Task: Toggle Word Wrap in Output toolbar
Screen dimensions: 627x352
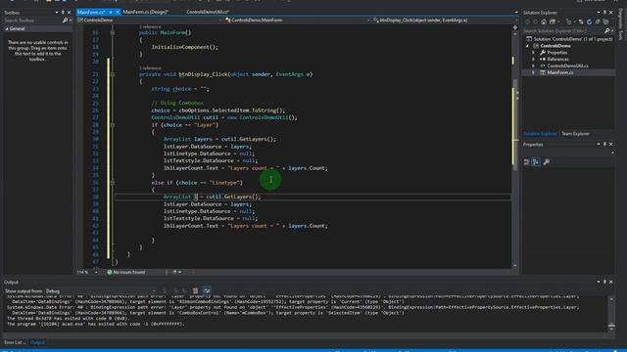Action: (x=207, y=290)
